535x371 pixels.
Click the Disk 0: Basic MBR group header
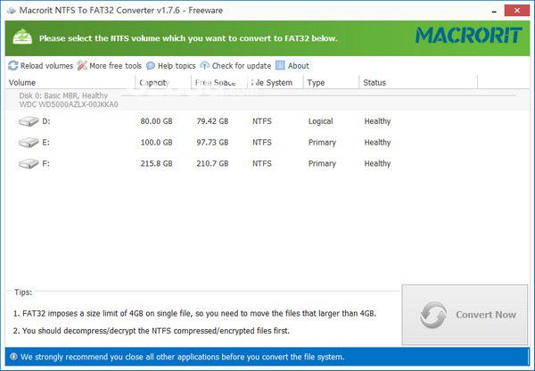(x=63, y=95)
